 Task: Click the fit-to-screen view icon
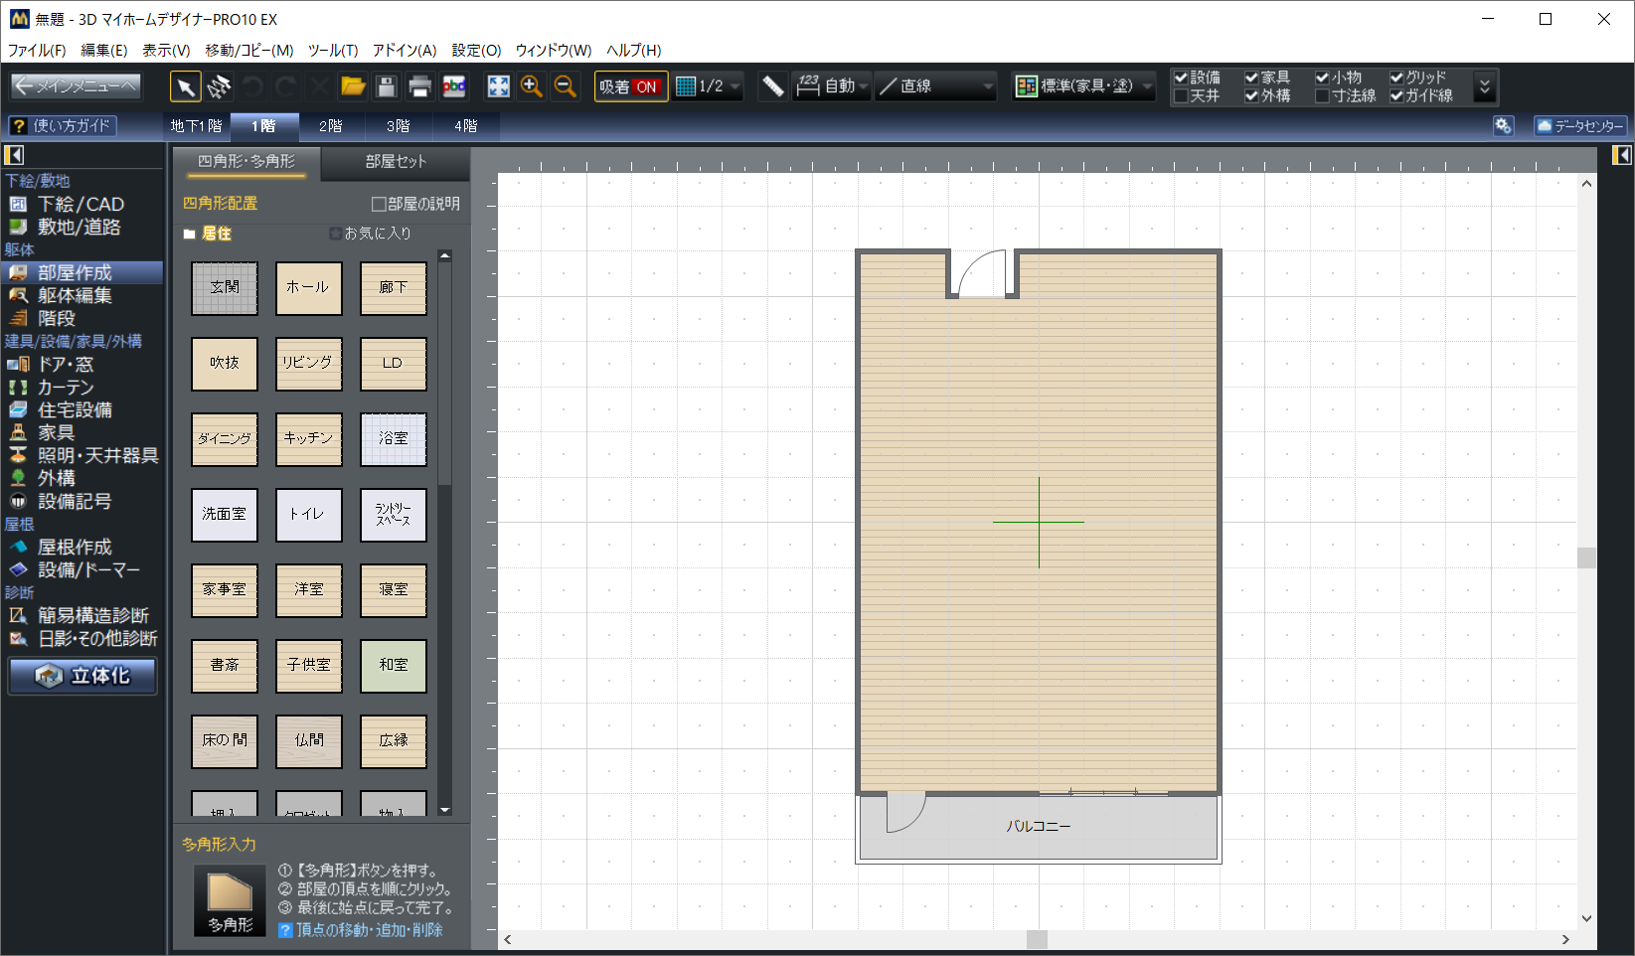[x=498, y=87]
